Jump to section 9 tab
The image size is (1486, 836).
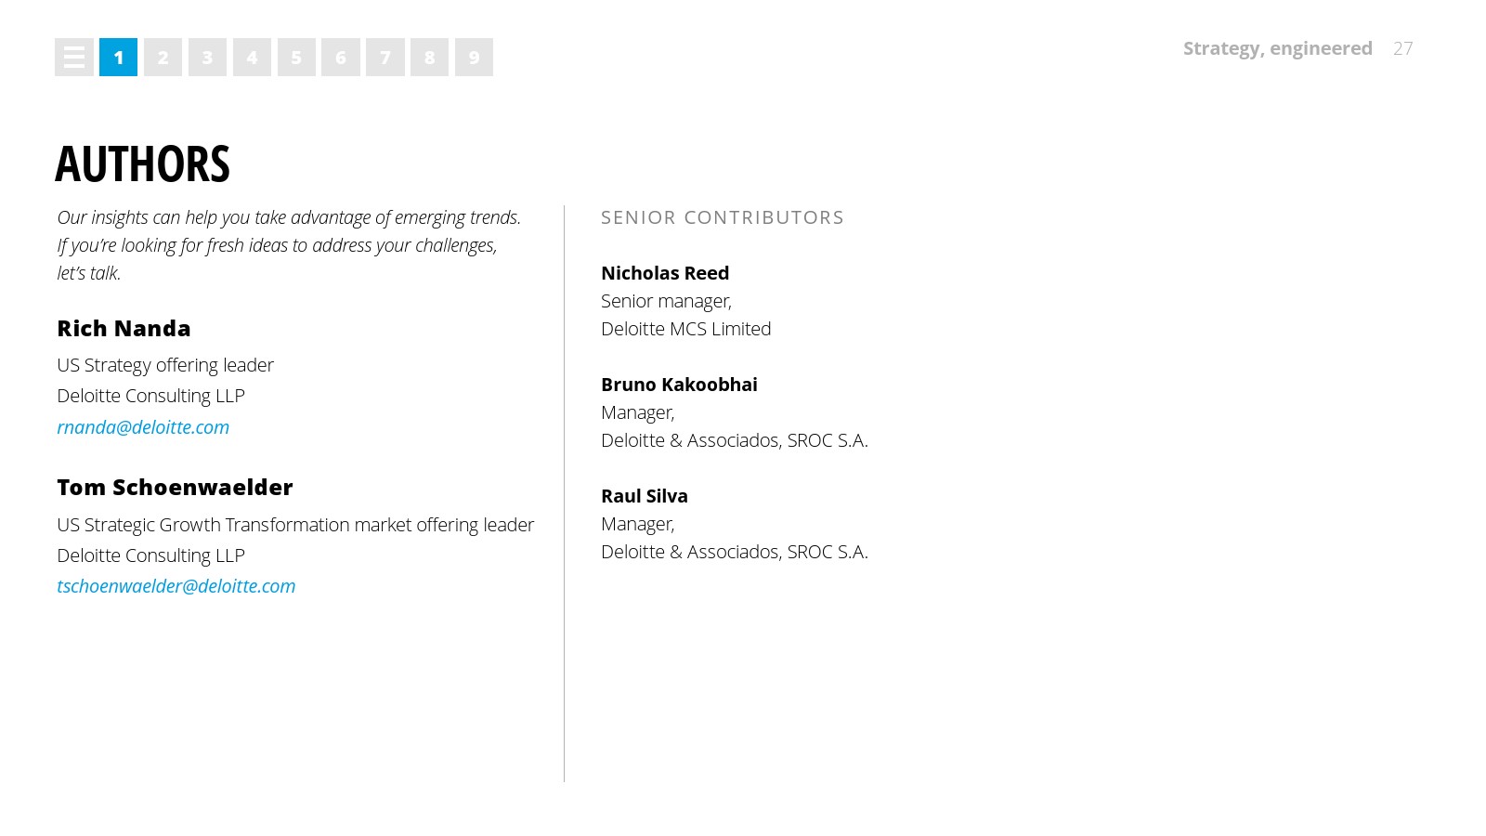tap(474, 58)
